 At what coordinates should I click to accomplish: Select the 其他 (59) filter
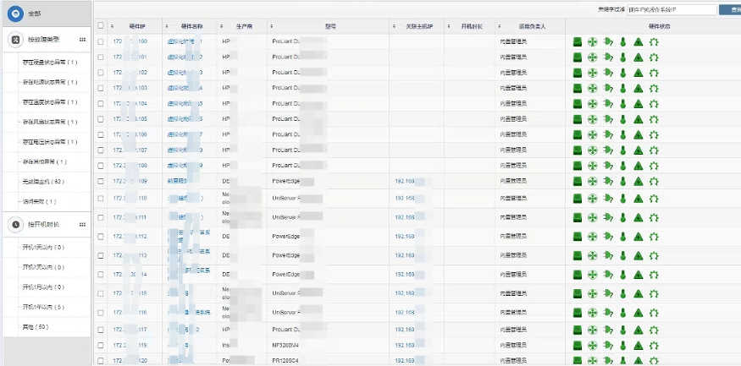coord(36,327)
